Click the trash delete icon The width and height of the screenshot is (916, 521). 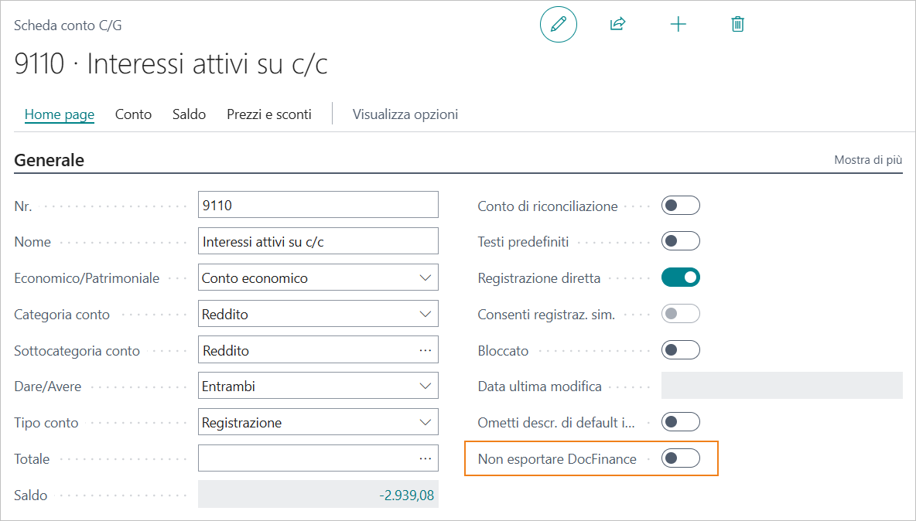click(737, 24)
